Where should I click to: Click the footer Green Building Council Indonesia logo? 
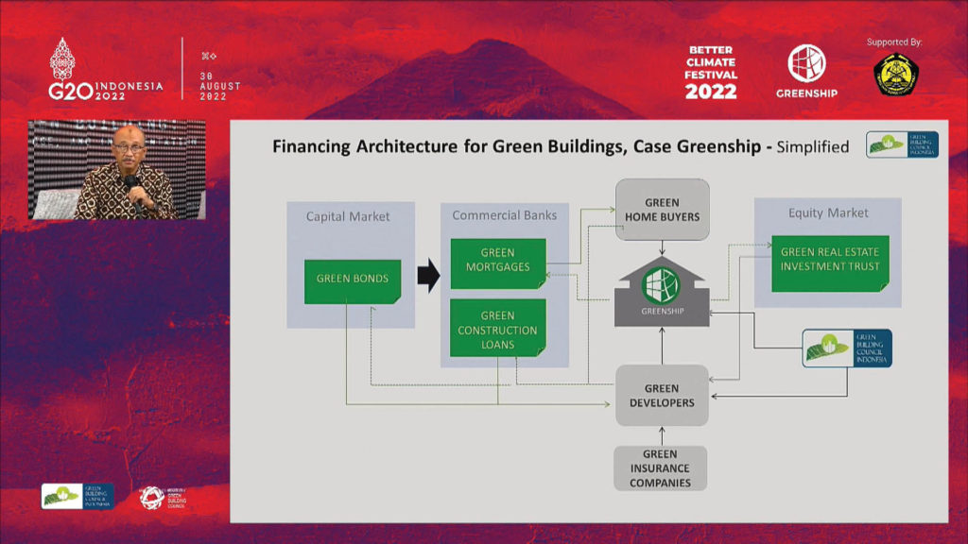(x=78, y=497)
